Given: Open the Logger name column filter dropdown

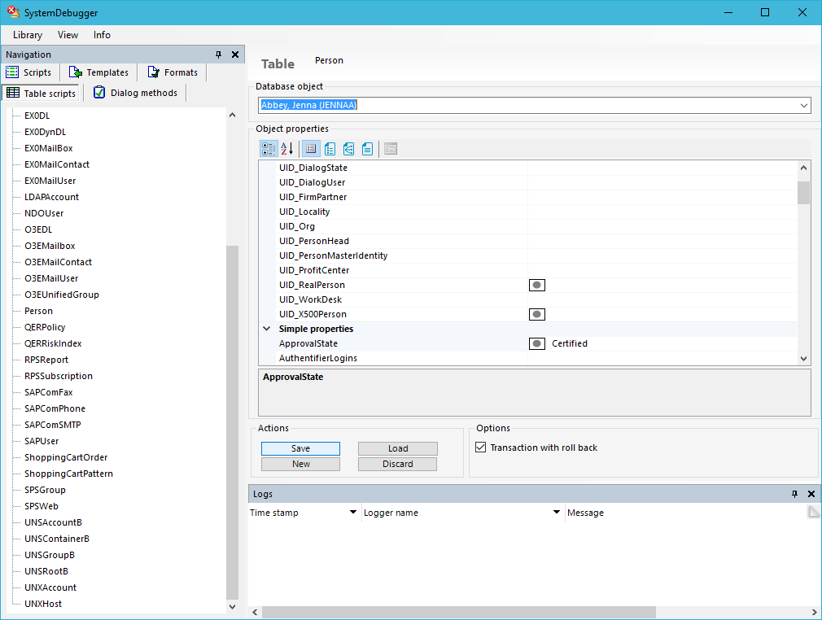Looking at the screenshot, I should pyautogui.click(x=556, y=512).
